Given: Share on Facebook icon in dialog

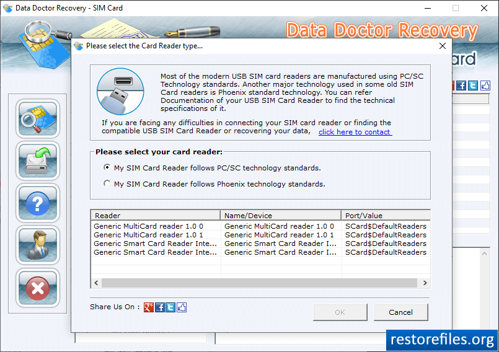Looking at the screenshot, I should 160,307.
